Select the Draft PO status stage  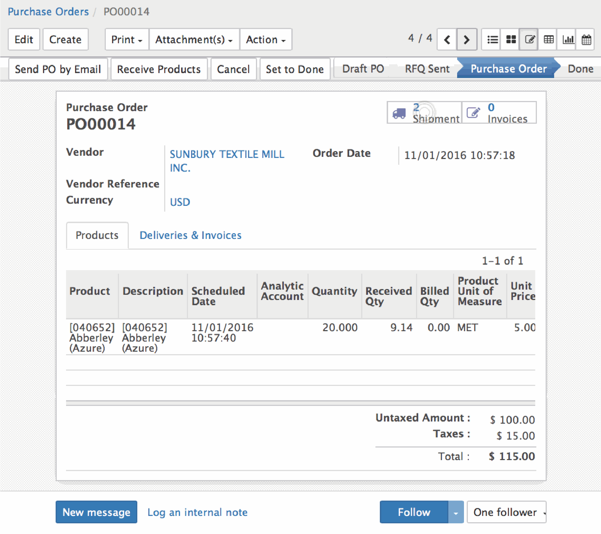click(x=363, y=69)
